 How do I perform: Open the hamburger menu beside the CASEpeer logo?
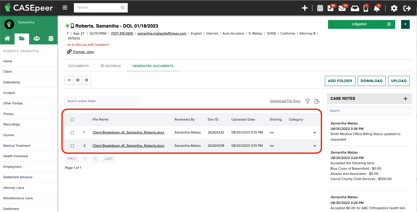click(x=65, y=8)
